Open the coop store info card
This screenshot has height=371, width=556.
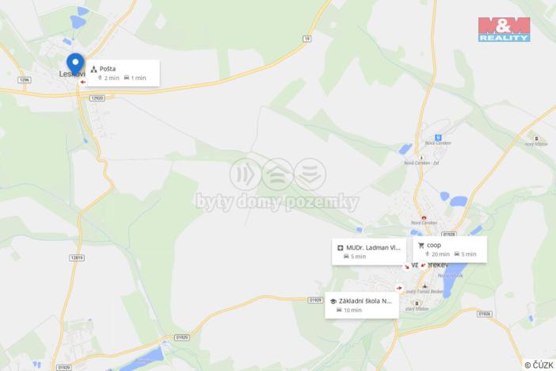(x=450, y=250)
